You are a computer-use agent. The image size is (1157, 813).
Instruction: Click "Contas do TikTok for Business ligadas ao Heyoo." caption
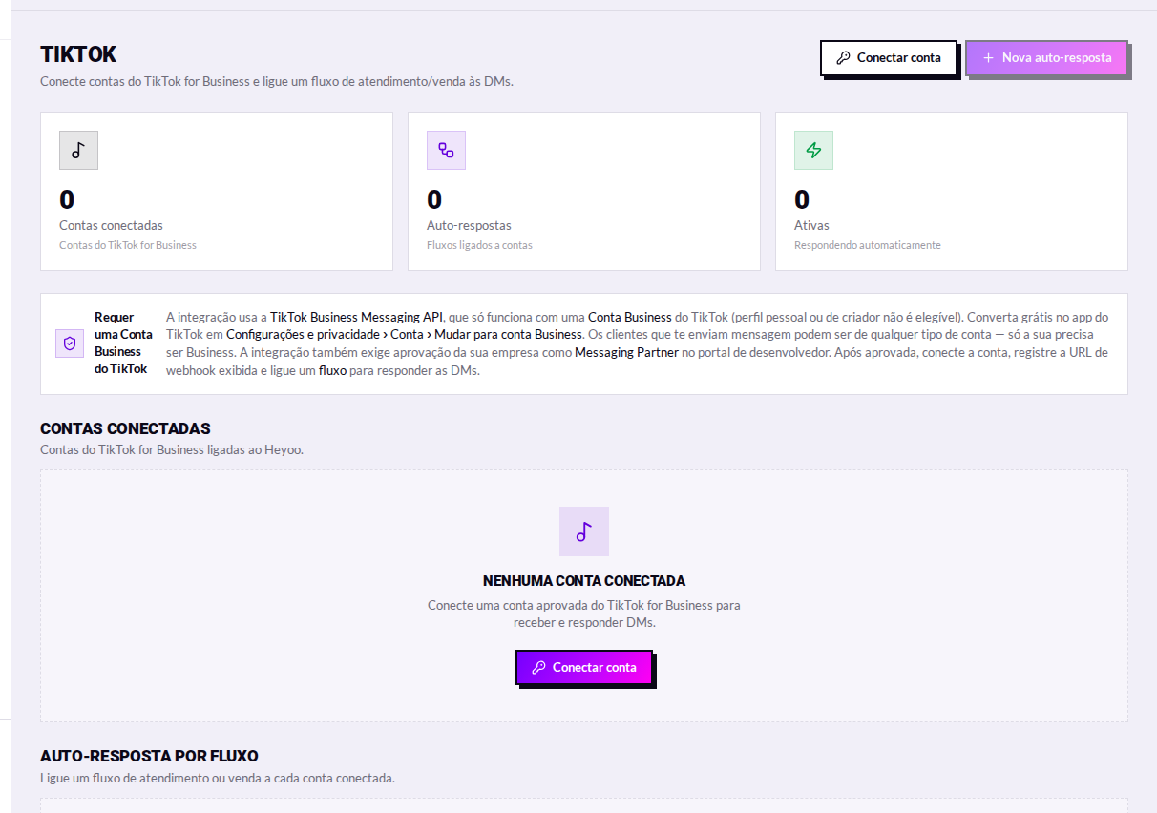[172, 449]
